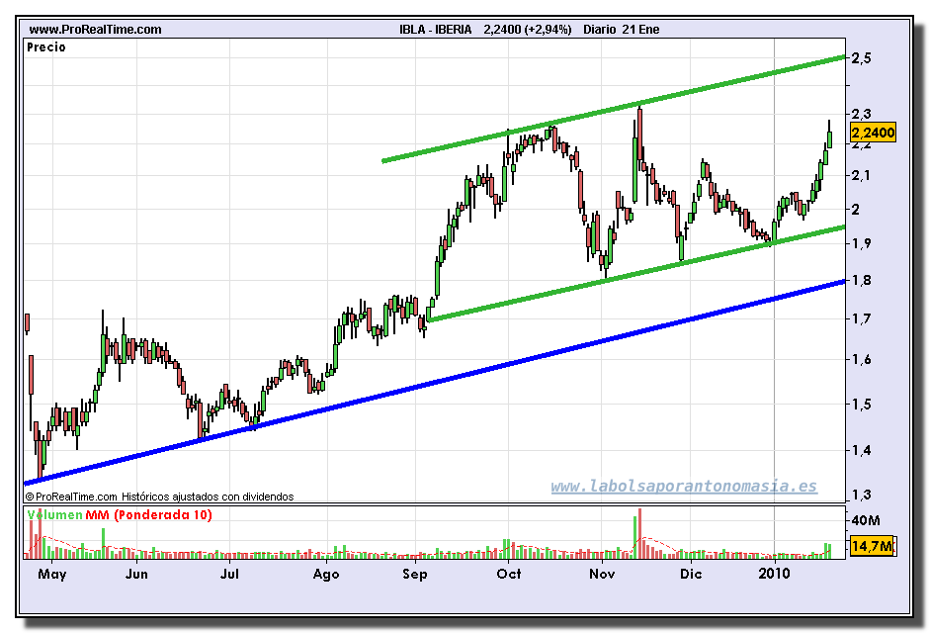Click the 2,3 price axis label
Viewport: 929px width, 633px height.
[x=861, y=113]
